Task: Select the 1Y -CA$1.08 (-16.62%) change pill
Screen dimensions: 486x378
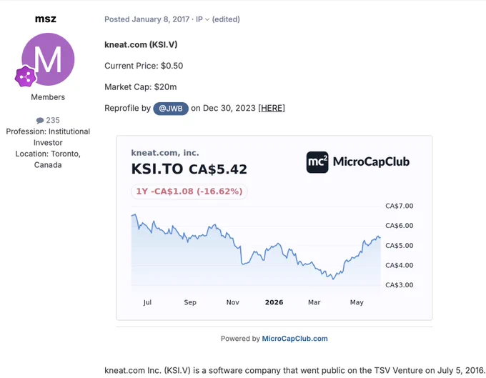Action: point(189,192)
